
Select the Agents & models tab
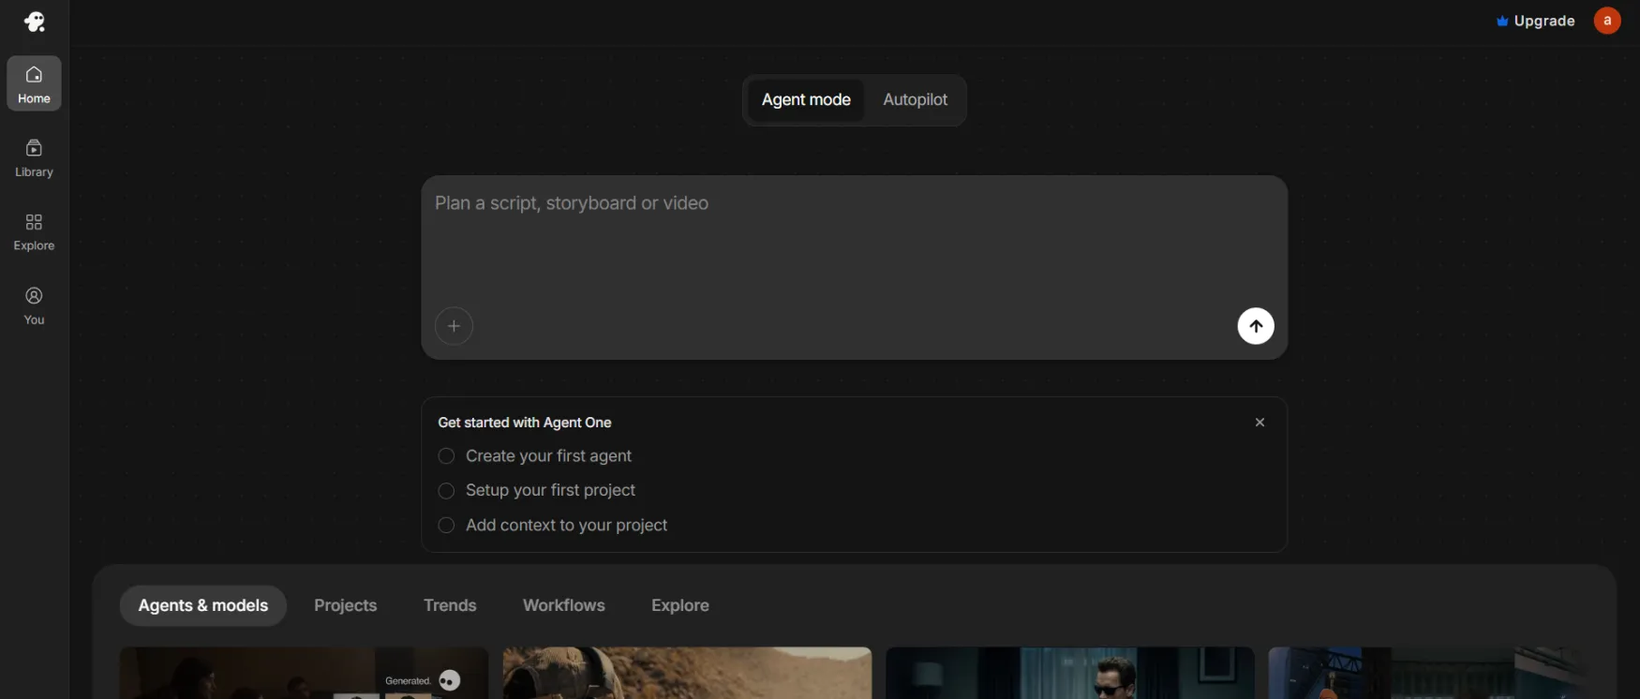click(203, 605)
